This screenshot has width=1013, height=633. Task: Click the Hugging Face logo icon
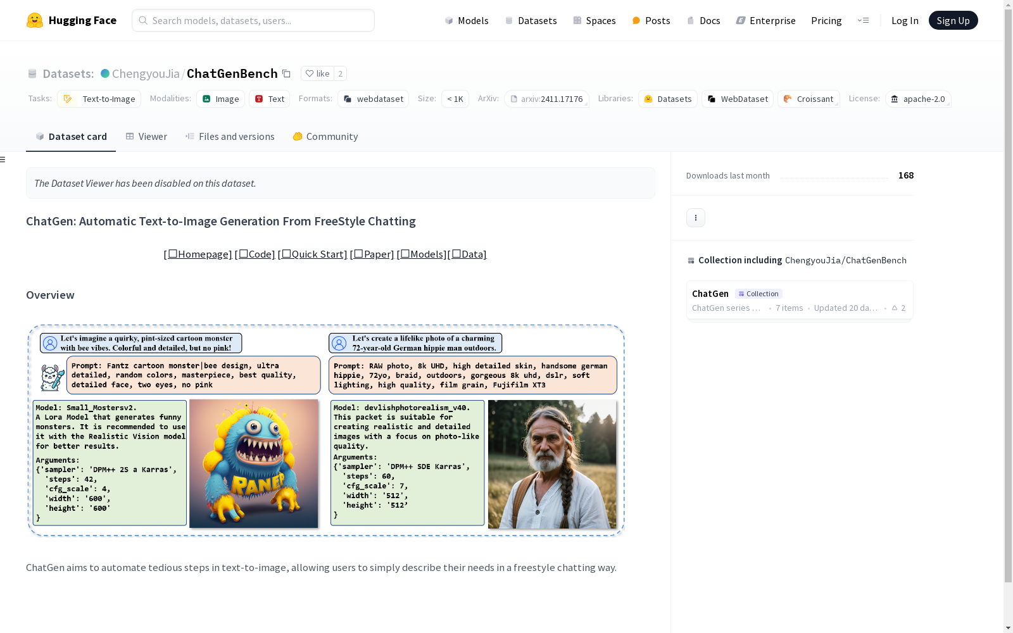[x=35, y=20]
